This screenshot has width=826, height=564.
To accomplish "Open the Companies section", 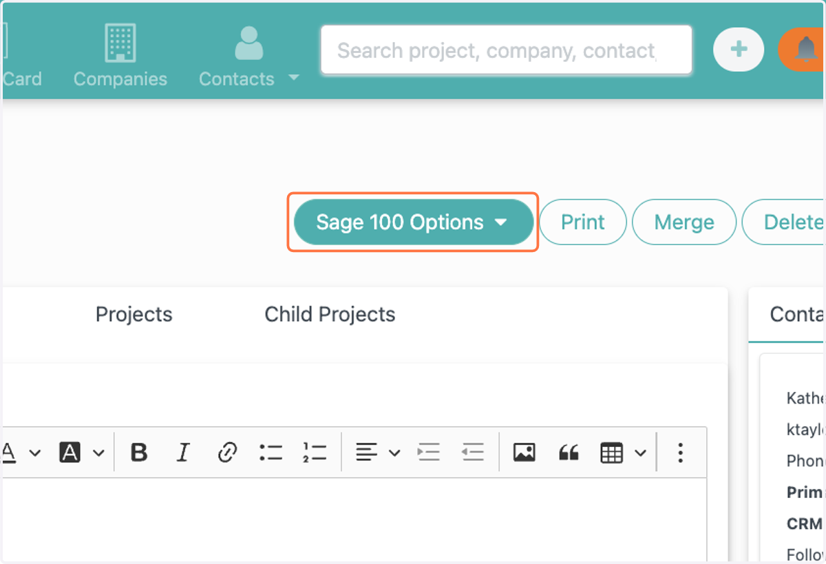I will point(120,56).
